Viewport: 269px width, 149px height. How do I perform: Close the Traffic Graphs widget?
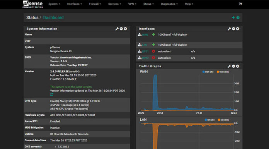coord(238,66)
